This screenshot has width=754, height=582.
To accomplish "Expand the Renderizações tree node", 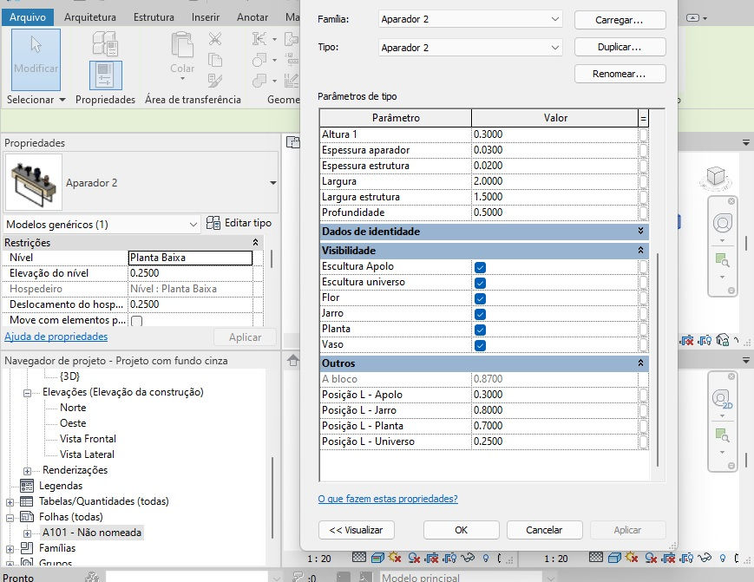I will (x=28, y=470).
